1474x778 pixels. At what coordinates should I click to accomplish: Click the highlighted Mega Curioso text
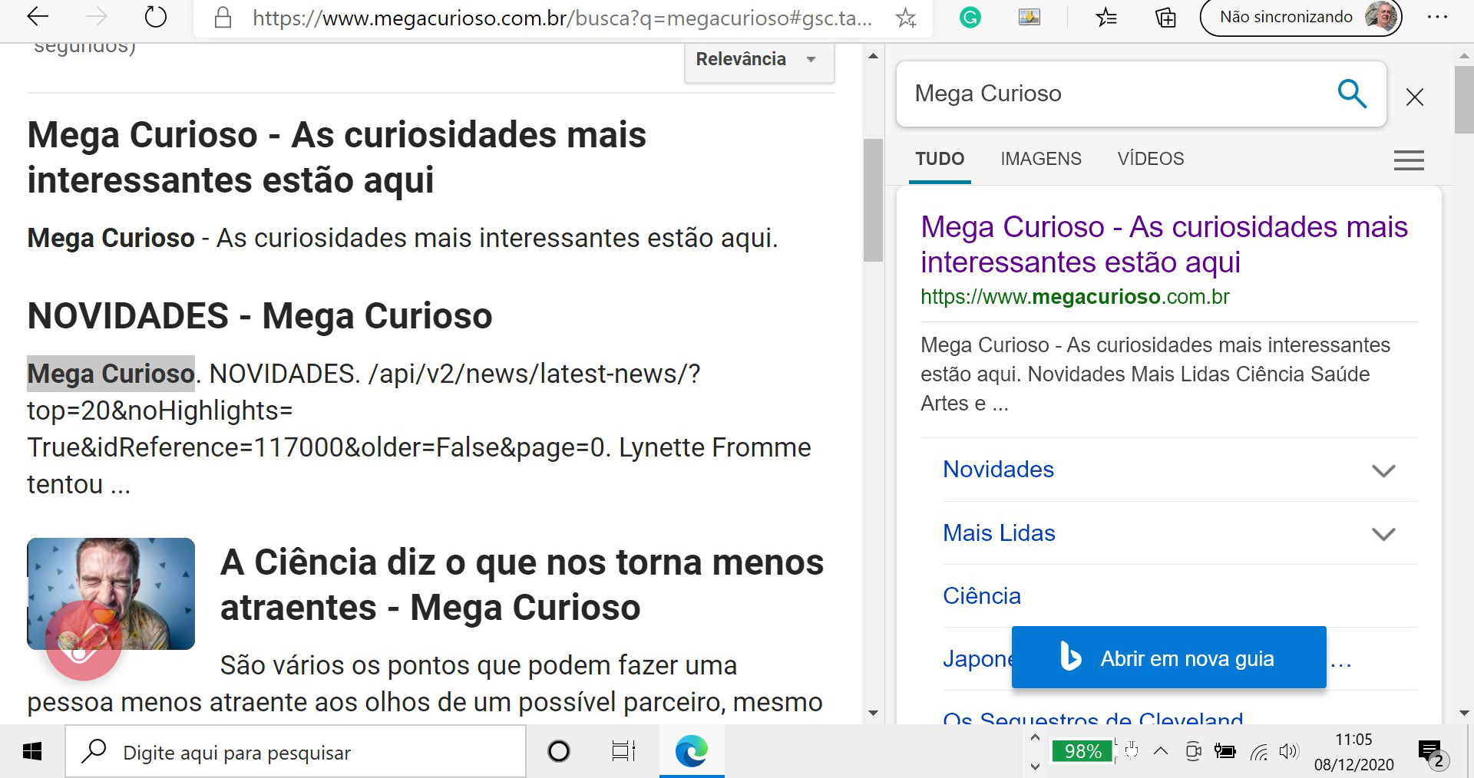(x=111, y=374)
